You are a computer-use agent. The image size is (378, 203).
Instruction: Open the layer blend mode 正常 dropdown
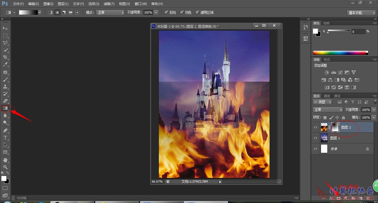(328, 109)
